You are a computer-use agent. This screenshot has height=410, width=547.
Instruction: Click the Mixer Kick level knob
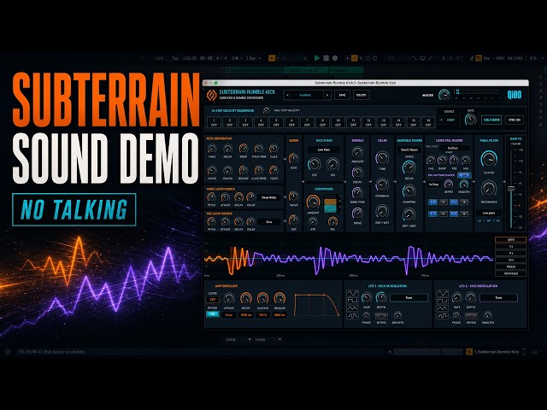tap(294, 159)
